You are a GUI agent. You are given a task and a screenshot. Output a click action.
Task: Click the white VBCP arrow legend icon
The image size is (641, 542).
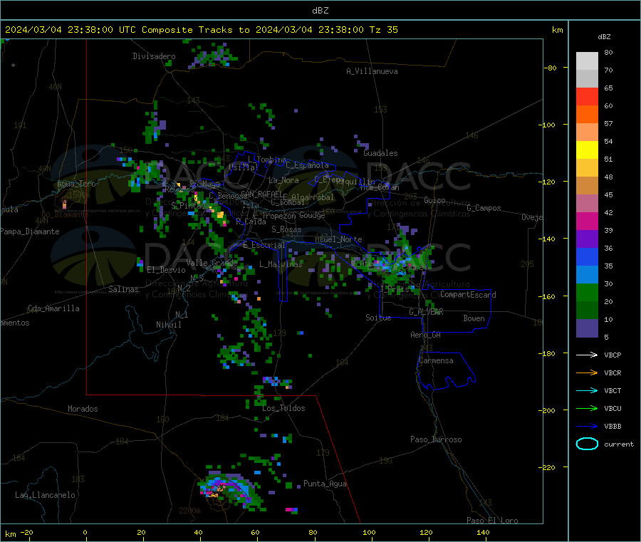point(587,355)
